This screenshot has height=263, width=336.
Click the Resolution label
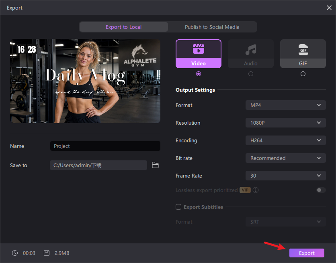click(188, 123)
